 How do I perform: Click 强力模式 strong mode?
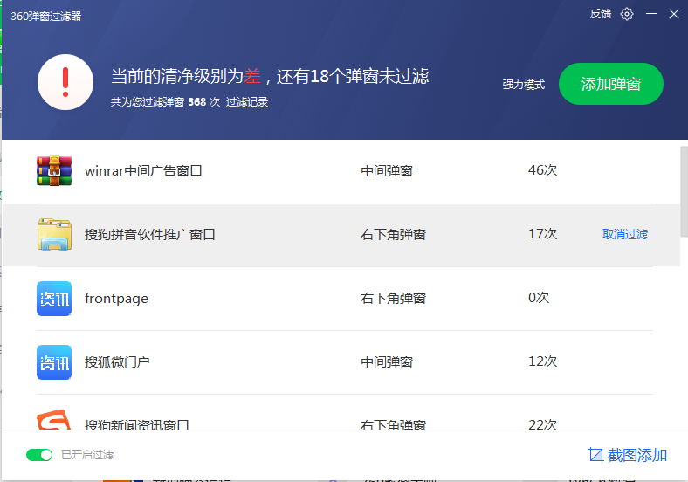coord(524,85)
